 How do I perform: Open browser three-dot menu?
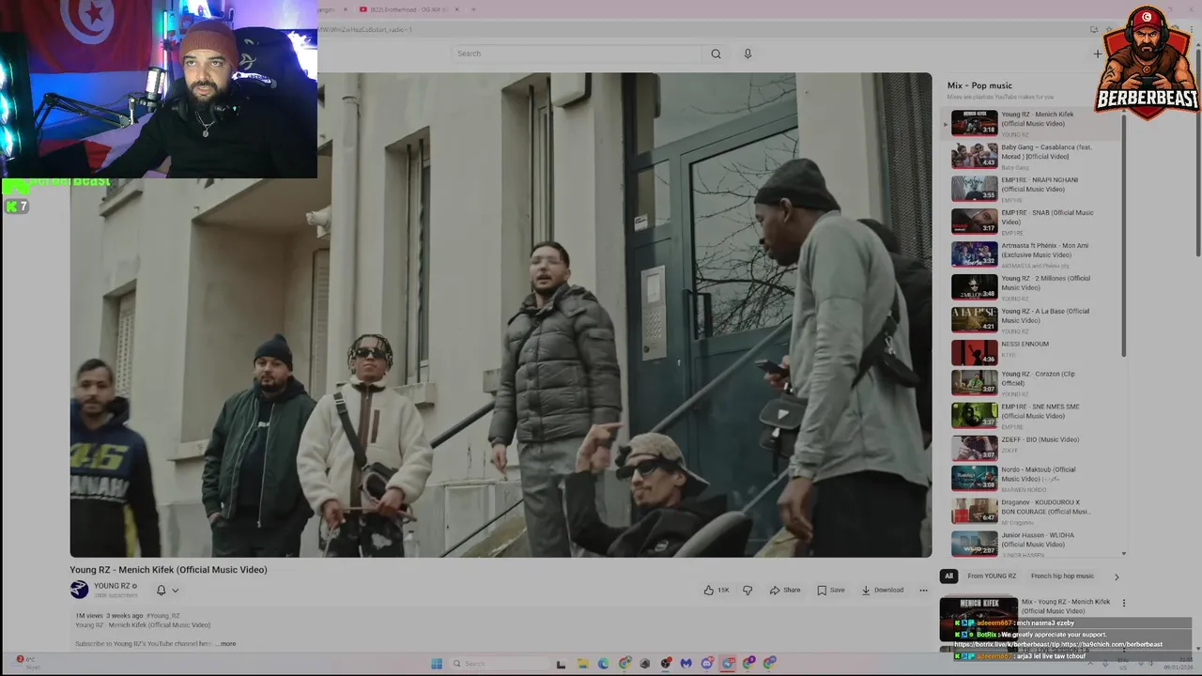pos(1193,29)
